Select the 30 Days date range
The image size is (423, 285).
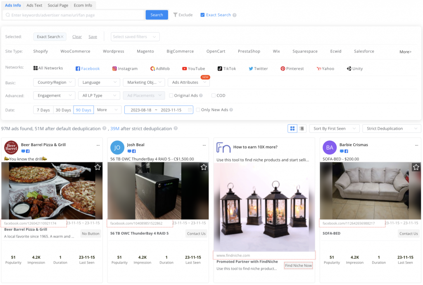[x=63, y=110]
